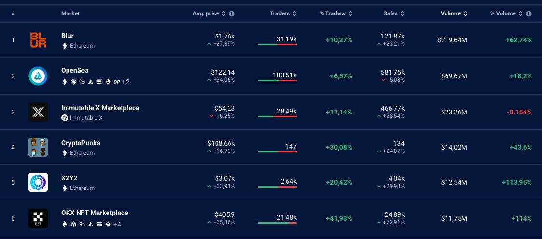Sort table by Avg. price column
Image resolution: width=542 pixels, height=239 pixels.
click(x=209, y=13)
